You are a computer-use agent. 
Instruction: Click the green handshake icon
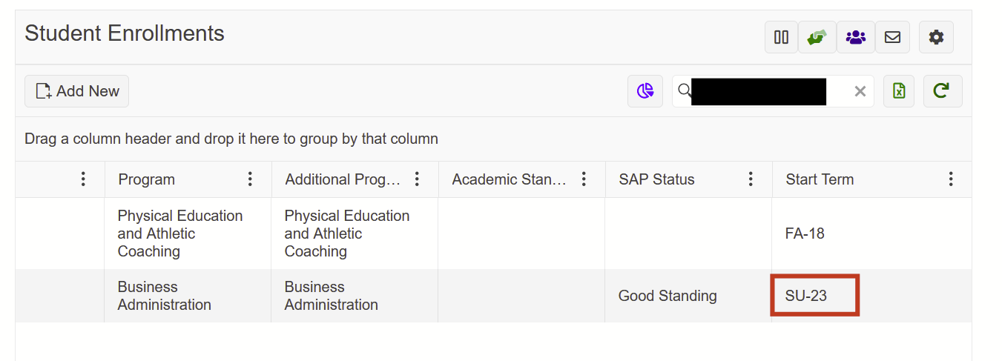[817, 37]
